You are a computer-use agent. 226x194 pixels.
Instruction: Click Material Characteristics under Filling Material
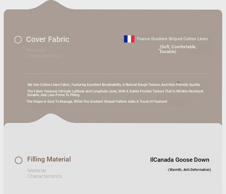pyautogui.click(x=45, y=173)
